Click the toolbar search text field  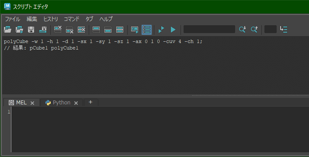(x=209, y=29)
